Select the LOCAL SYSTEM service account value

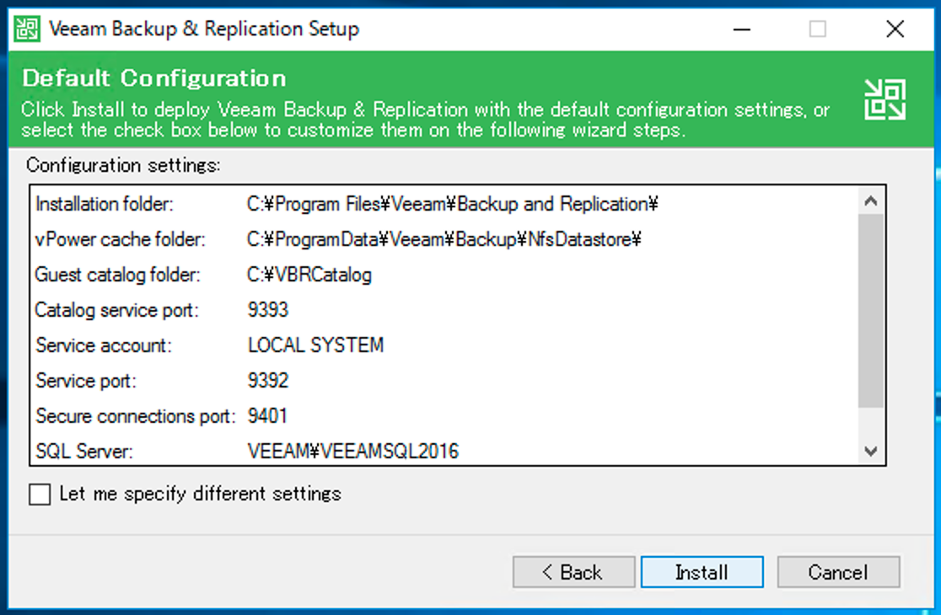pyautogui.click(x=315, y=345)
